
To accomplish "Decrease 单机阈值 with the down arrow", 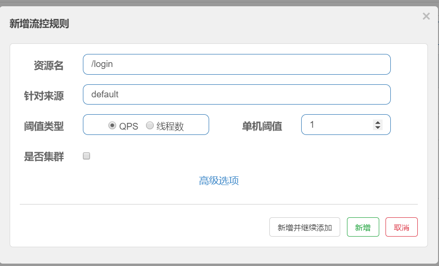I will pos(378,127).
